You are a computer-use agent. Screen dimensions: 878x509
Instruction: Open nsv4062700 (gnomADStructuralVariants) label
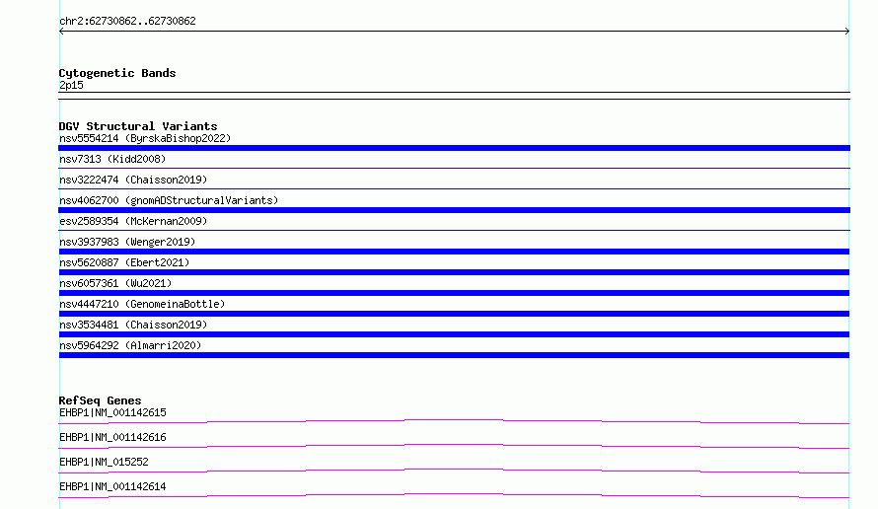coord(169,200)
